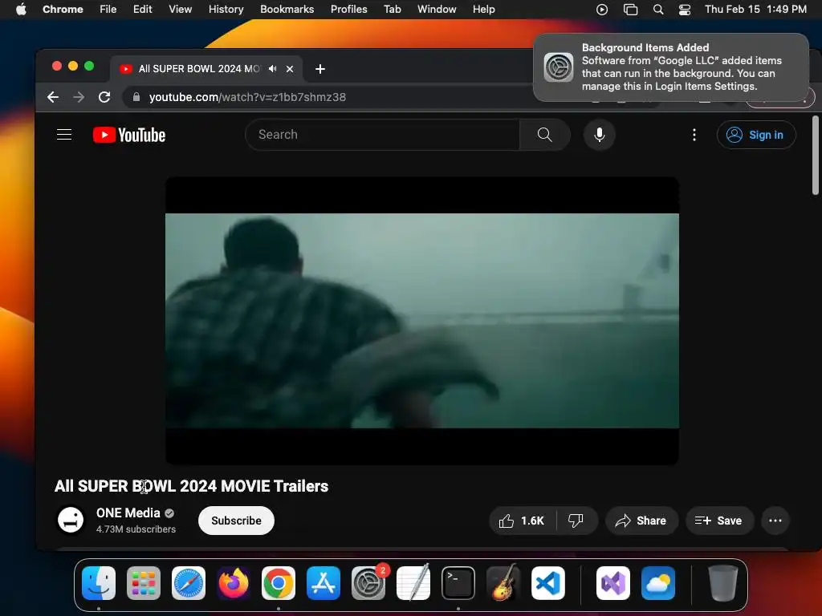Open Finder from the Dock
This screenshot has height=616, width=822.
click(99, 583)
